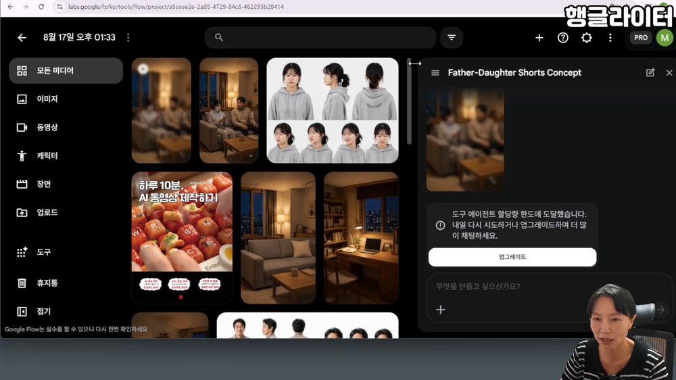Click the browser forward arrow
The image size is (676, 380).
(26, 7)
